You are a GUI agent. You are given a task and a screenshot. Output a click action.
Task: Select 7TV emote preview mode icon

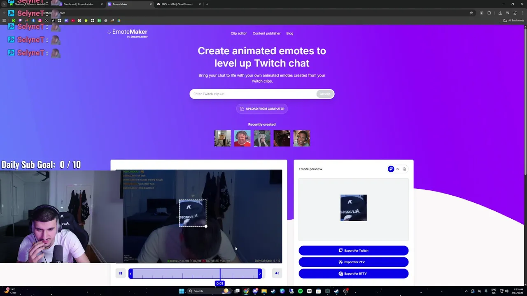(x=397, y=169)
